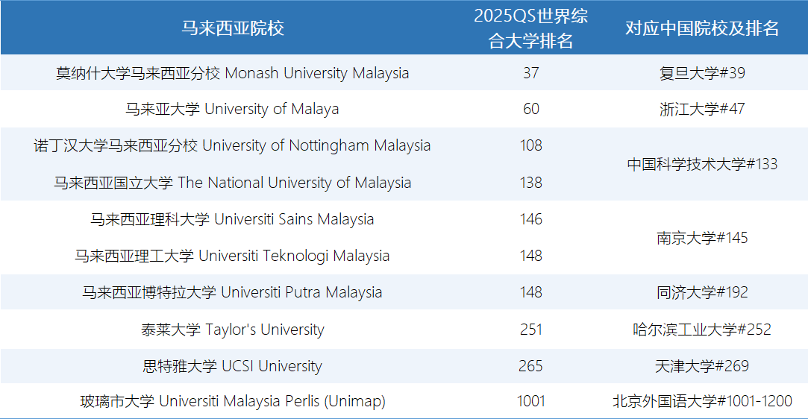Click the Universiti Teknologi Malaysia cell
Image resolution: width=808 pixels, height=419 pixels.
pyautogui.click(x=233, y=256)
